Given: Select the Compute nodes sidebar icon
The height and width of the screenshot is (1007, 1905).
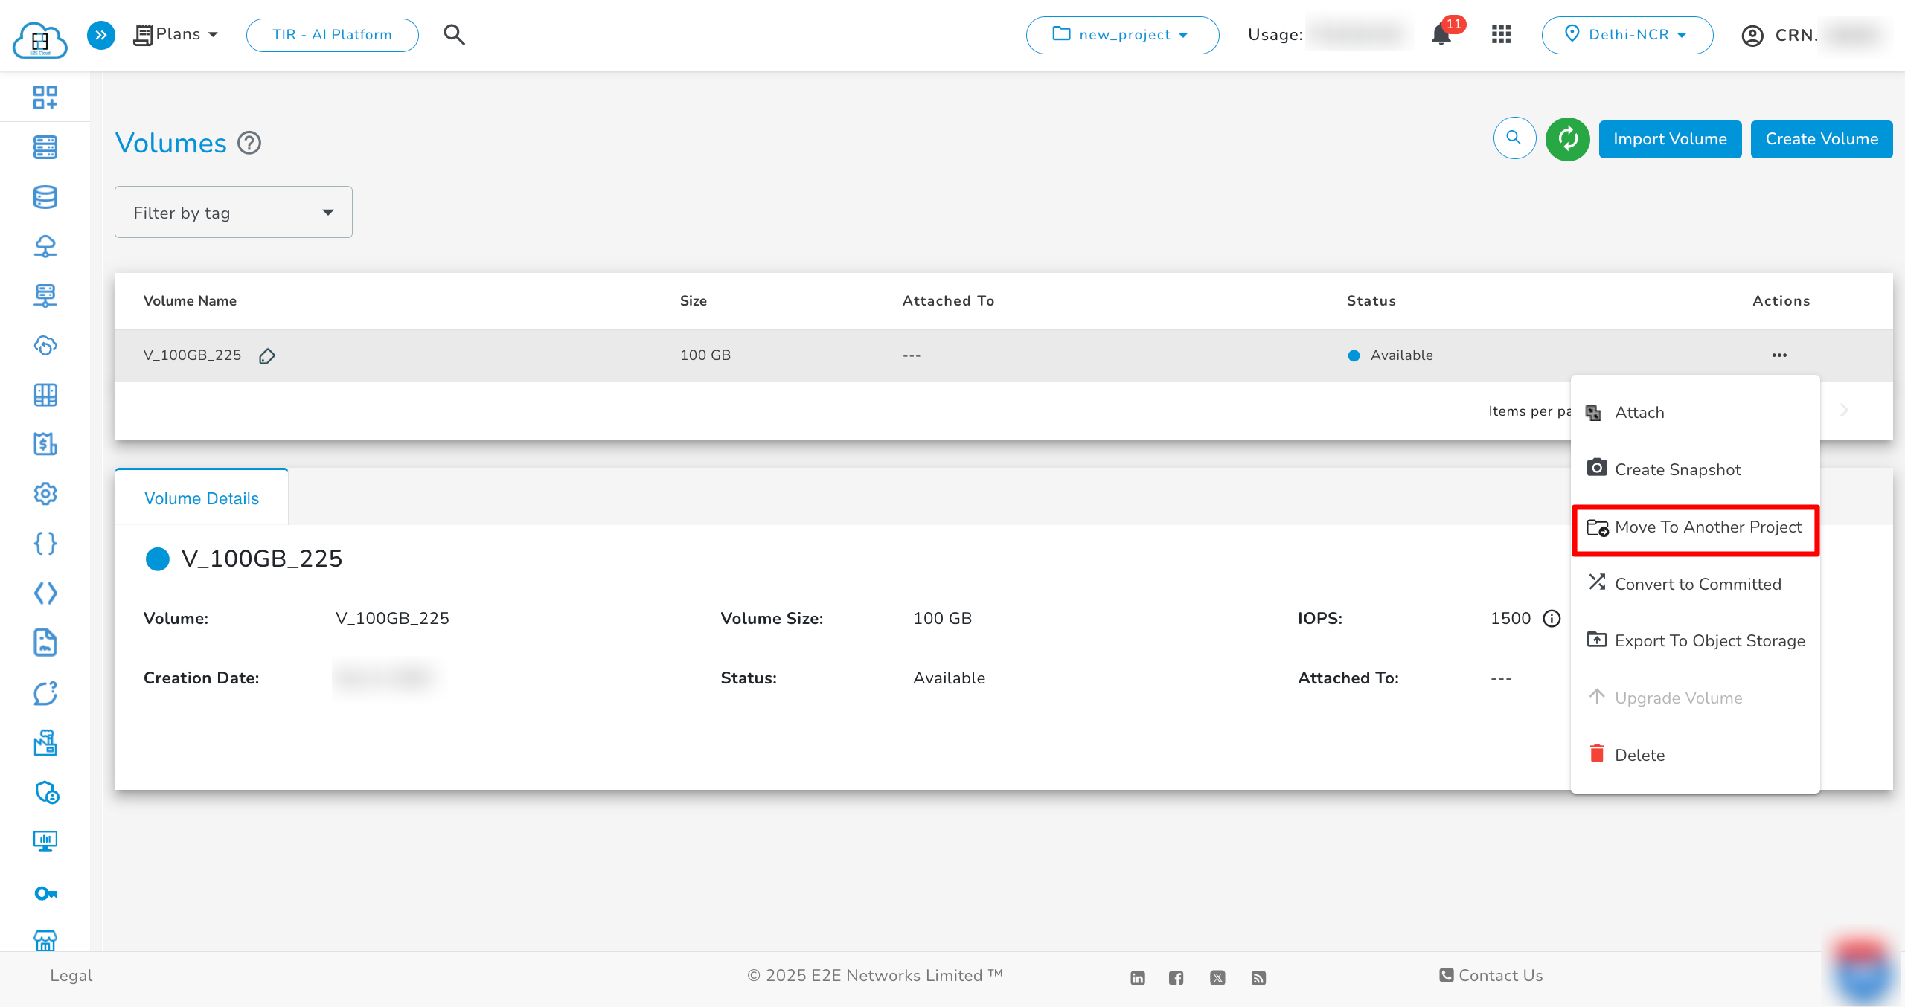Looking at the screenshot, I should coord(45,147).
